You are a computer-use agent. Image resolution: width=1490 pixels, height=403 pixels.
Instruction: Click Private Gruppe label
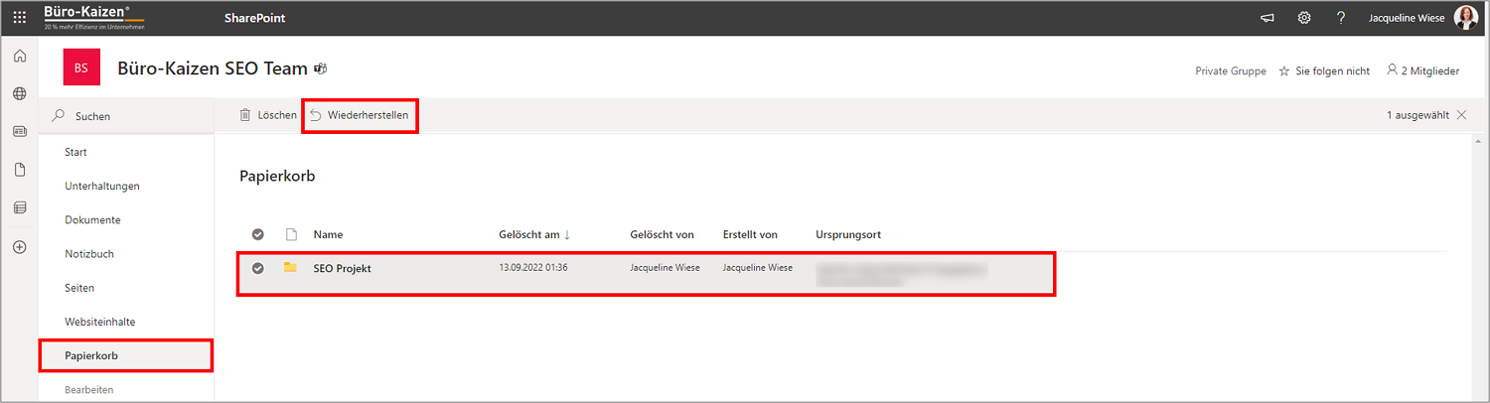click(x=1231, y=71)
